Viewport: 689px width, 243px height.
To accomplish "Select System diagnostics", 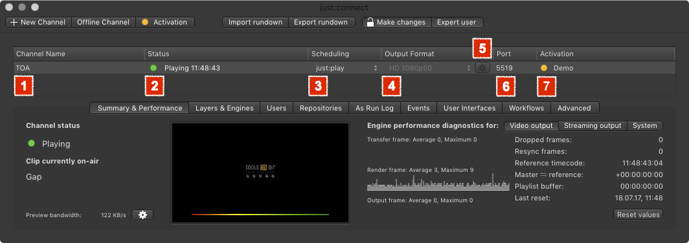I will (644, 126).
